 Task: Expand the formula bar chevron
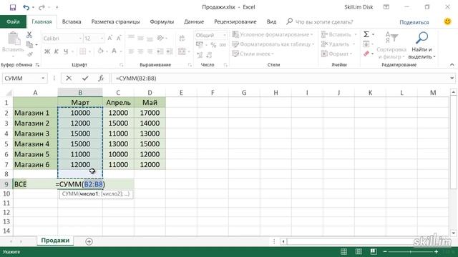[452, 78]
